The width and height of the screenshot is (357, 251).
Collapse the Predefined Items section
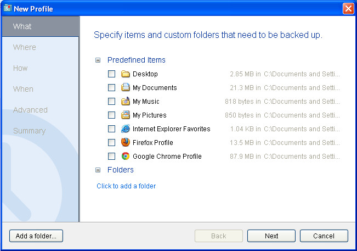[x=98, y=60]
